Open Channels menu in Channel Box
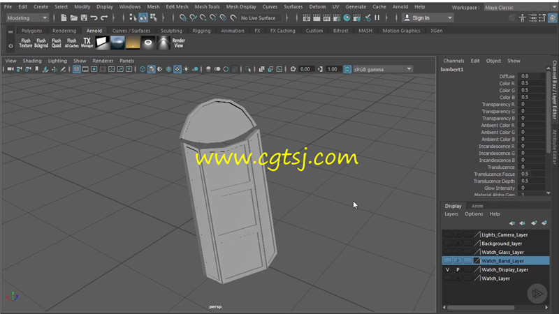 pos(453,61)
